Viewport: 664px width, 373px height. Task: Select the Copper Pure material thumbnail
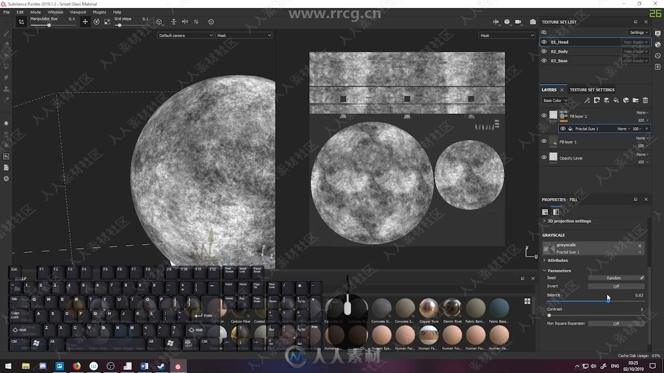(x=428, y=311)
